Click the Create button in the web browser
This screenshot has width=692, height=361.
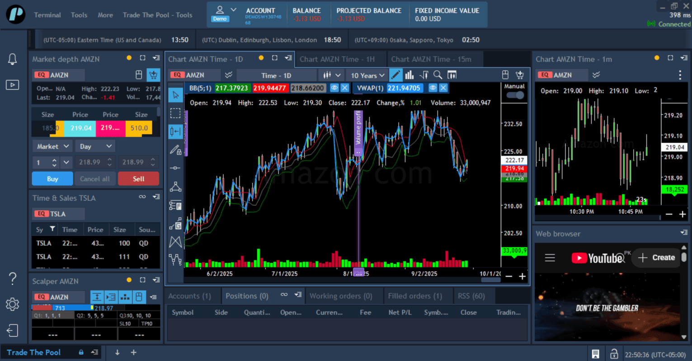tap(657, 258)
